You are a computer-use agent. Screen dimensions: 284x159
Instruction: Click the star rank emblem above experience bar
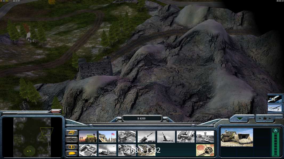275,131
